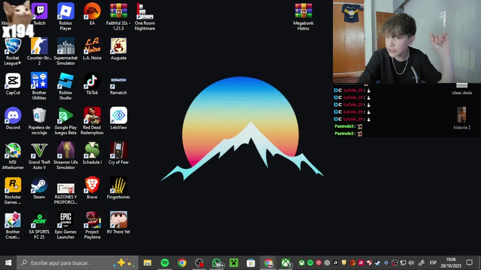481x270 pixels.
Task: Select the Faithful 32x 1.21.3 archive
Action: coord(118,17)
